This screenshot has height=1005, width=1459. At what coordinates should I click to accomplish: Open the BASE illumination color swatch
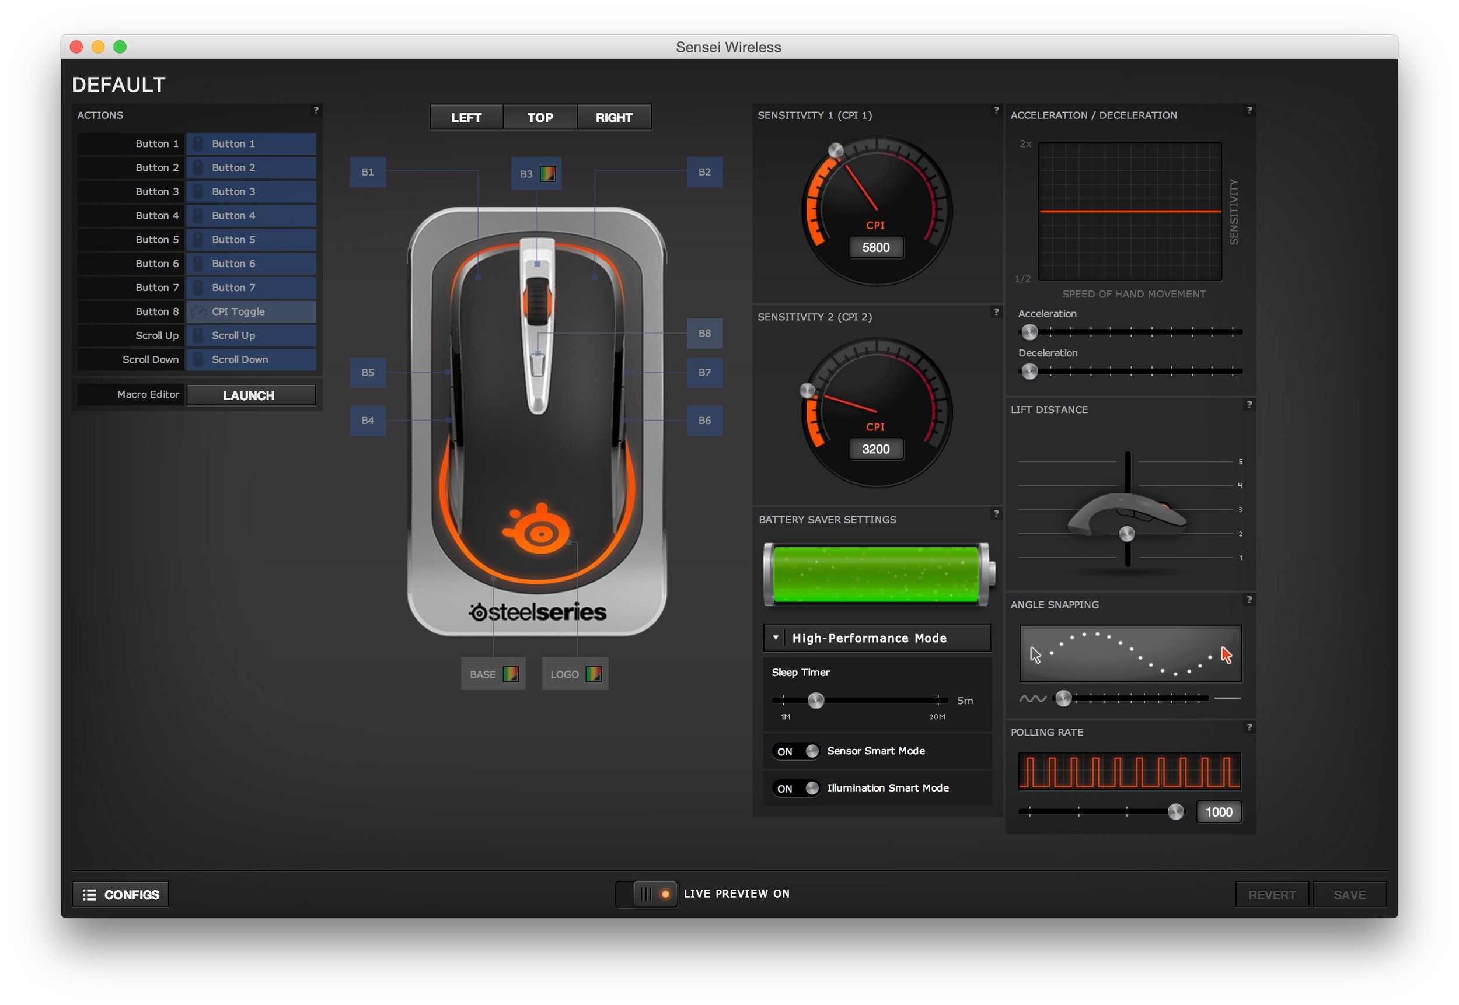(510, 674)
